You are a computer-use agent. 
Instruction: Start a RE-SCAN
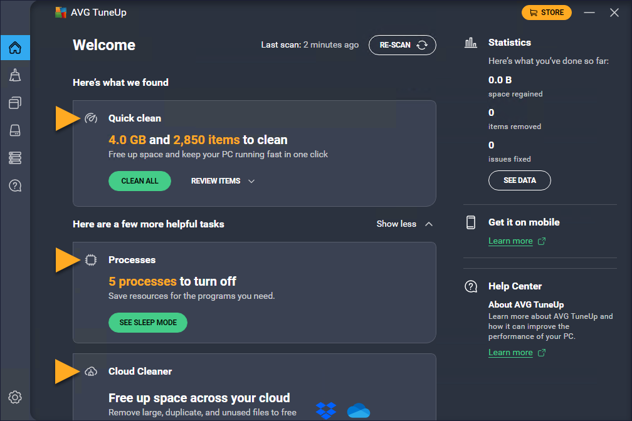click(x=403, y=45)
